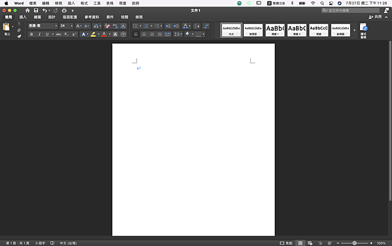Toggle italic formatting
The image size is (392, 246).
(x=39, y=34)
